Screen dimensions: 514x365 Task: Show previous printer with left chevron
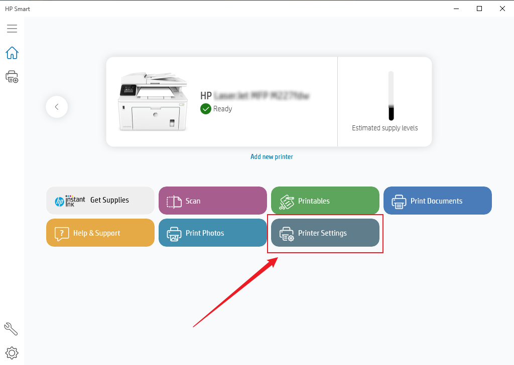point(57,107)
